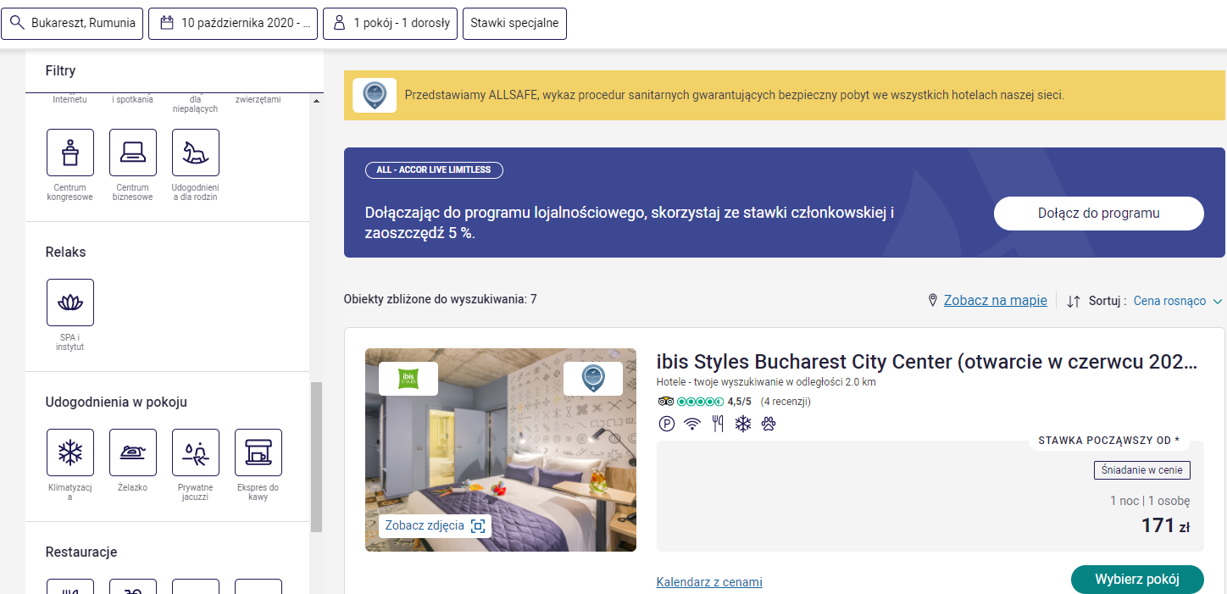Click Dołącz do programu button

[1098, 214]
